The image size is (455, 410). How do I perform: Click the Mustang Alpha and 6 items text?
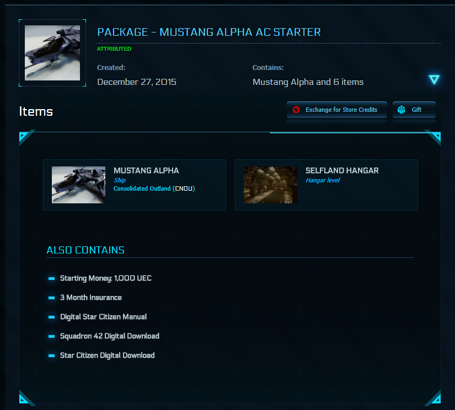[308, 82]
